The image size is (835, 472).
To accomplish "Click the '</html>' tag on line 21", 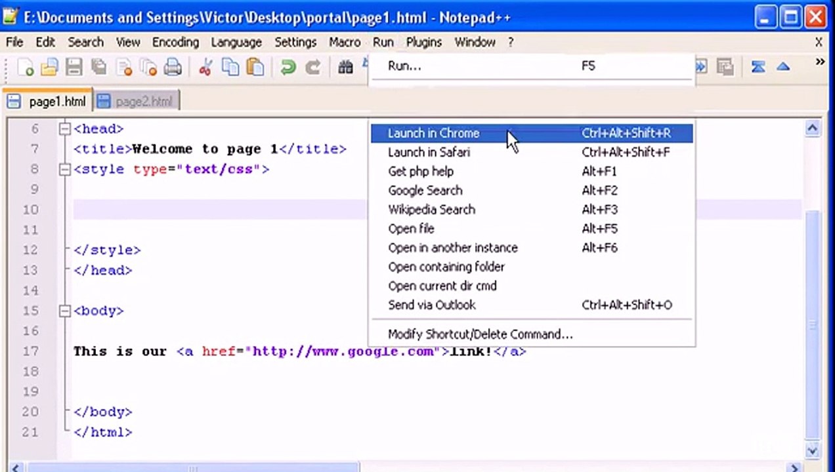I will (103, 432).
